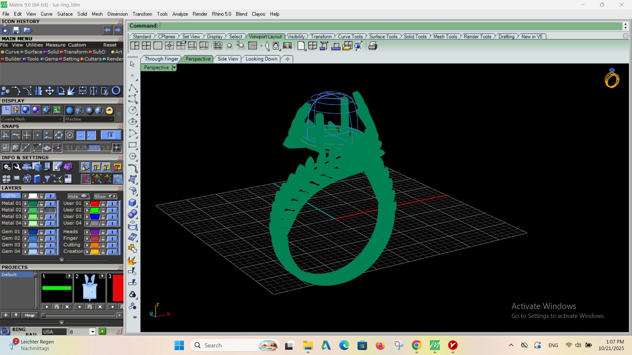Image resolution: width=632 pixels, height=355 pixels.
Task: Delete project slot 1 with its X icon
Action: (67, 307)
